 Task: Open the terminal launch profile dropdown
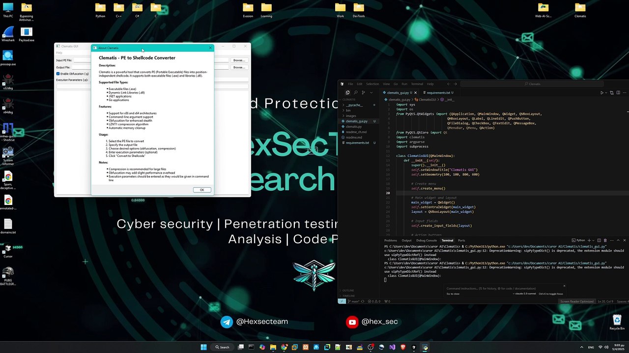593,240
